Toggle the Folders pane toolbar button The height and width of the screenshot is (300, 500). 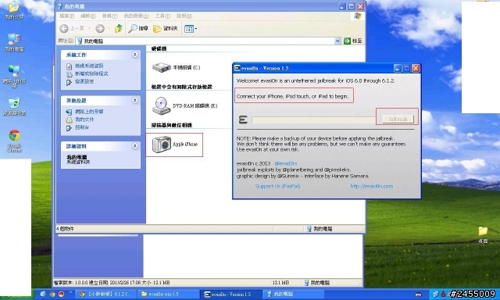(x=165, y=29)
